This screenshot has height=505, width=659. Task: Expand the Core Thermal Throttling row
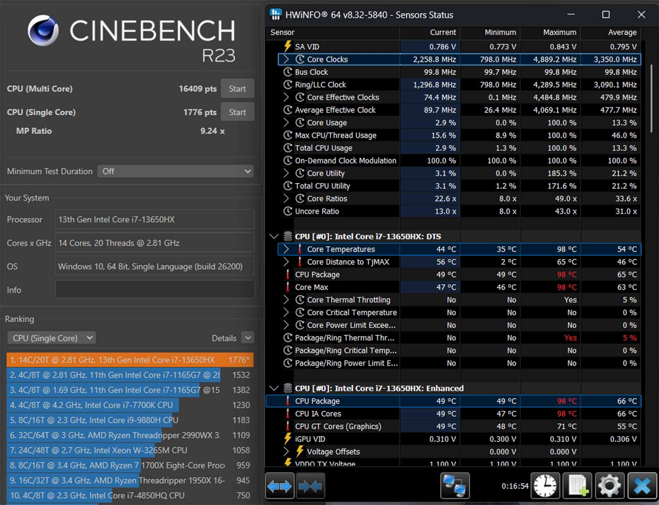(x=286, y=300)
